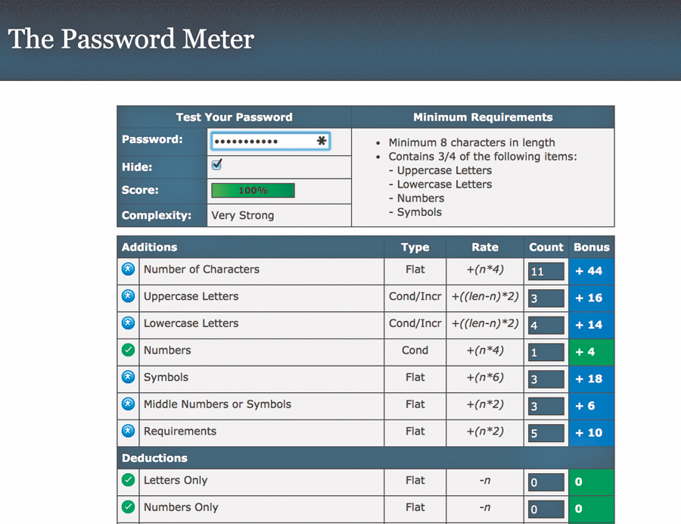Click the Numbers Only green checkmark icon
The height and width of the screenshot is (524, 681).
(x=128, y=507)
